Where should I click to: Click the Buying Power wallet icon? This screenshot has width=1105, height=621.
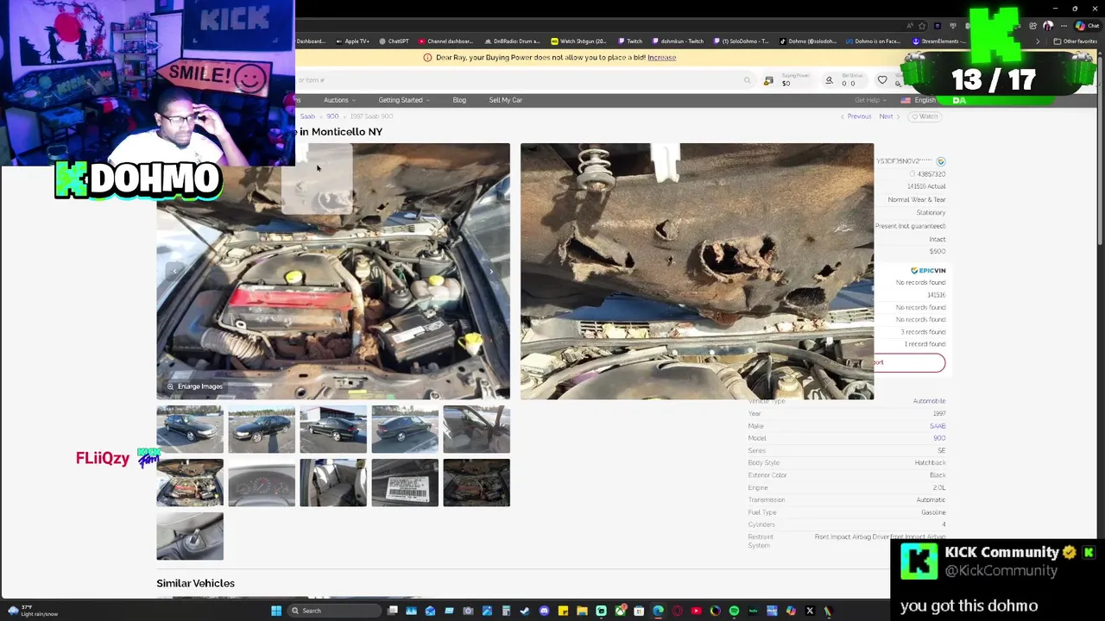pyautogui.click(x=768, y=80)
